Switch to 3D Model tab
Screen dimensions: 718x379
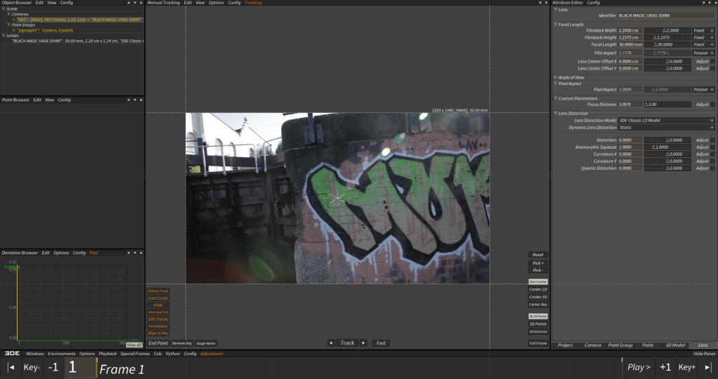coord(675,345)
